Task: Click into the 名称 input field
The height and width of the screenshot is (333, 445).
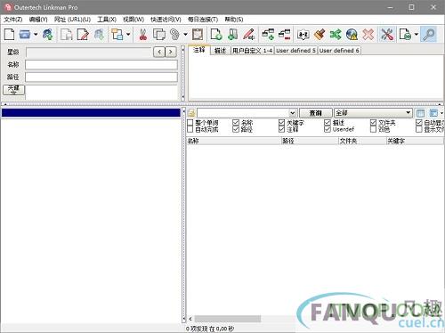Action: click(101, 65)
